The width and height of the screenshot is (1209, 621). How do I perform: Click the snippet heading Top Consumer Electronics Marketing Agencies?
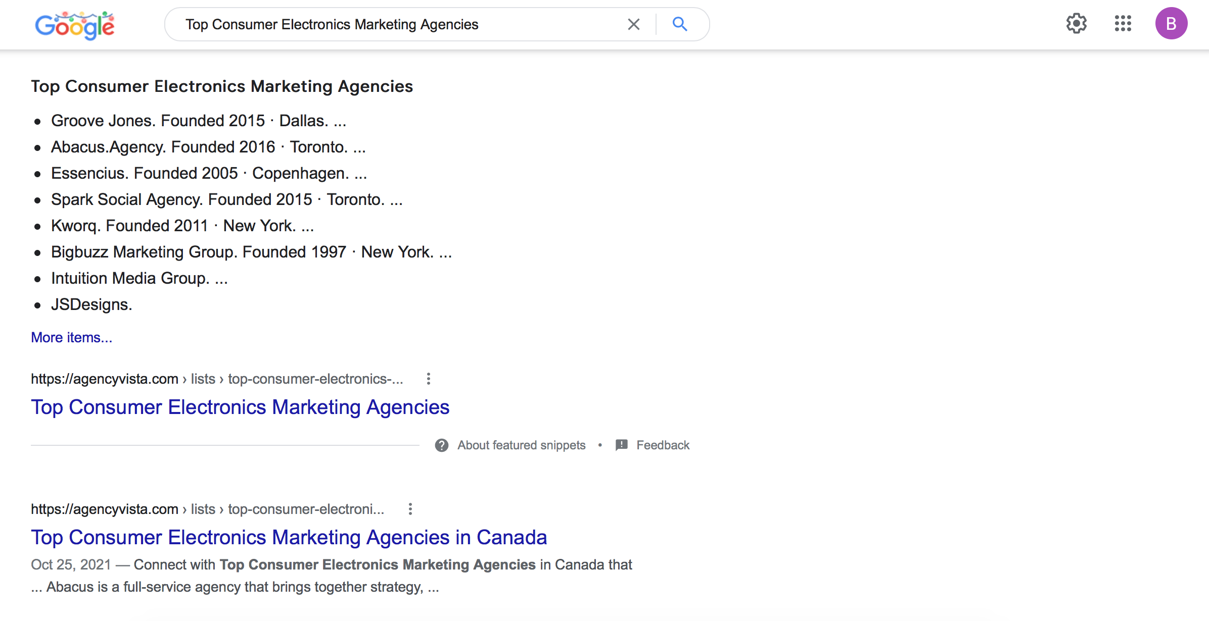tap(222, 86)
